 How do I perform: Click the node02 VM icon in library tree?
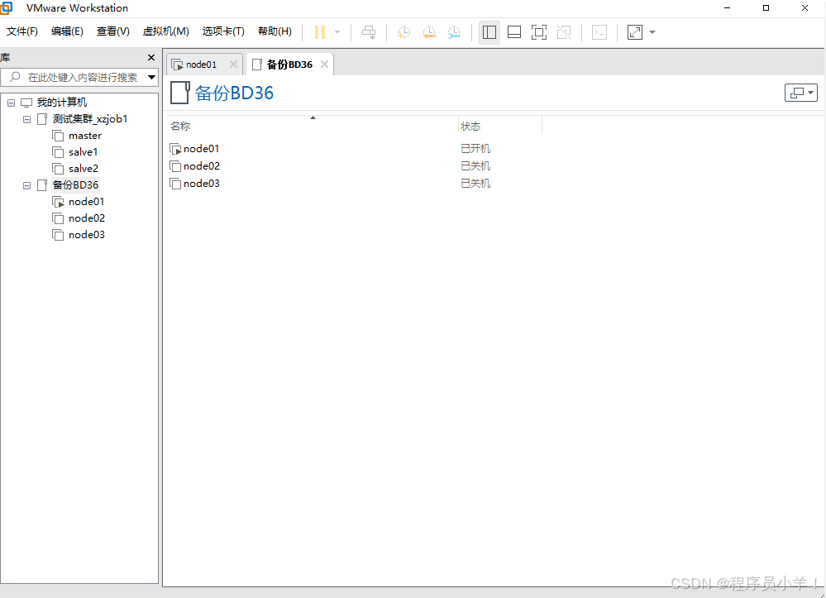coord(58,218)
